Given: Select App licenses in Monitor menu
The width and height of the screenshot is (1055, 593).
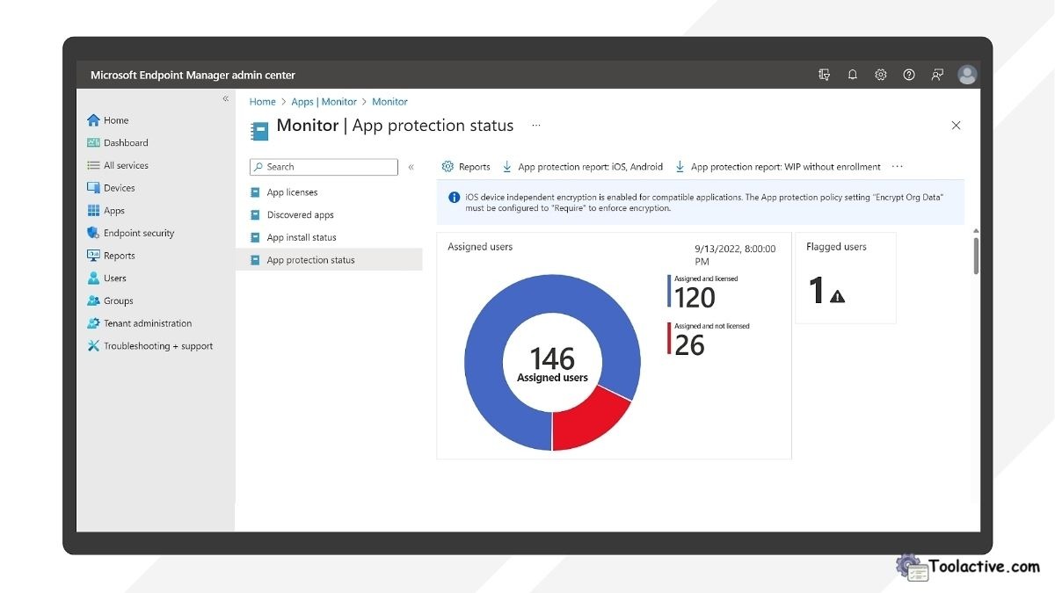Looking at the screenshot, I should pyautogui.click(x=292, y=192).
